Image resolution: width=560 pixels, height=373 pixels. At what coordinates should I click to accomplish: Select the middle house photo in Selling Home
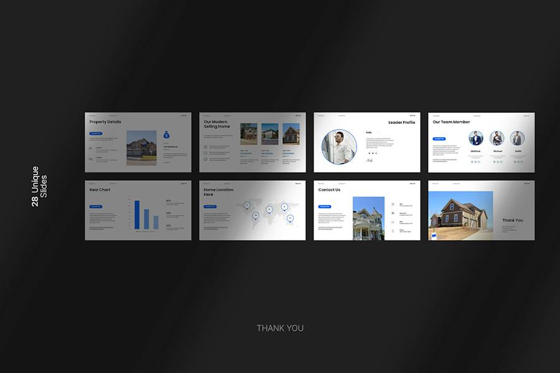click(270, 134)
